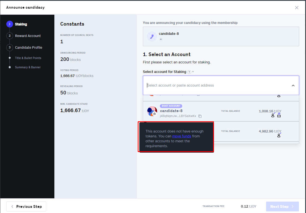Go back with Previous Step button

point(26,206)
